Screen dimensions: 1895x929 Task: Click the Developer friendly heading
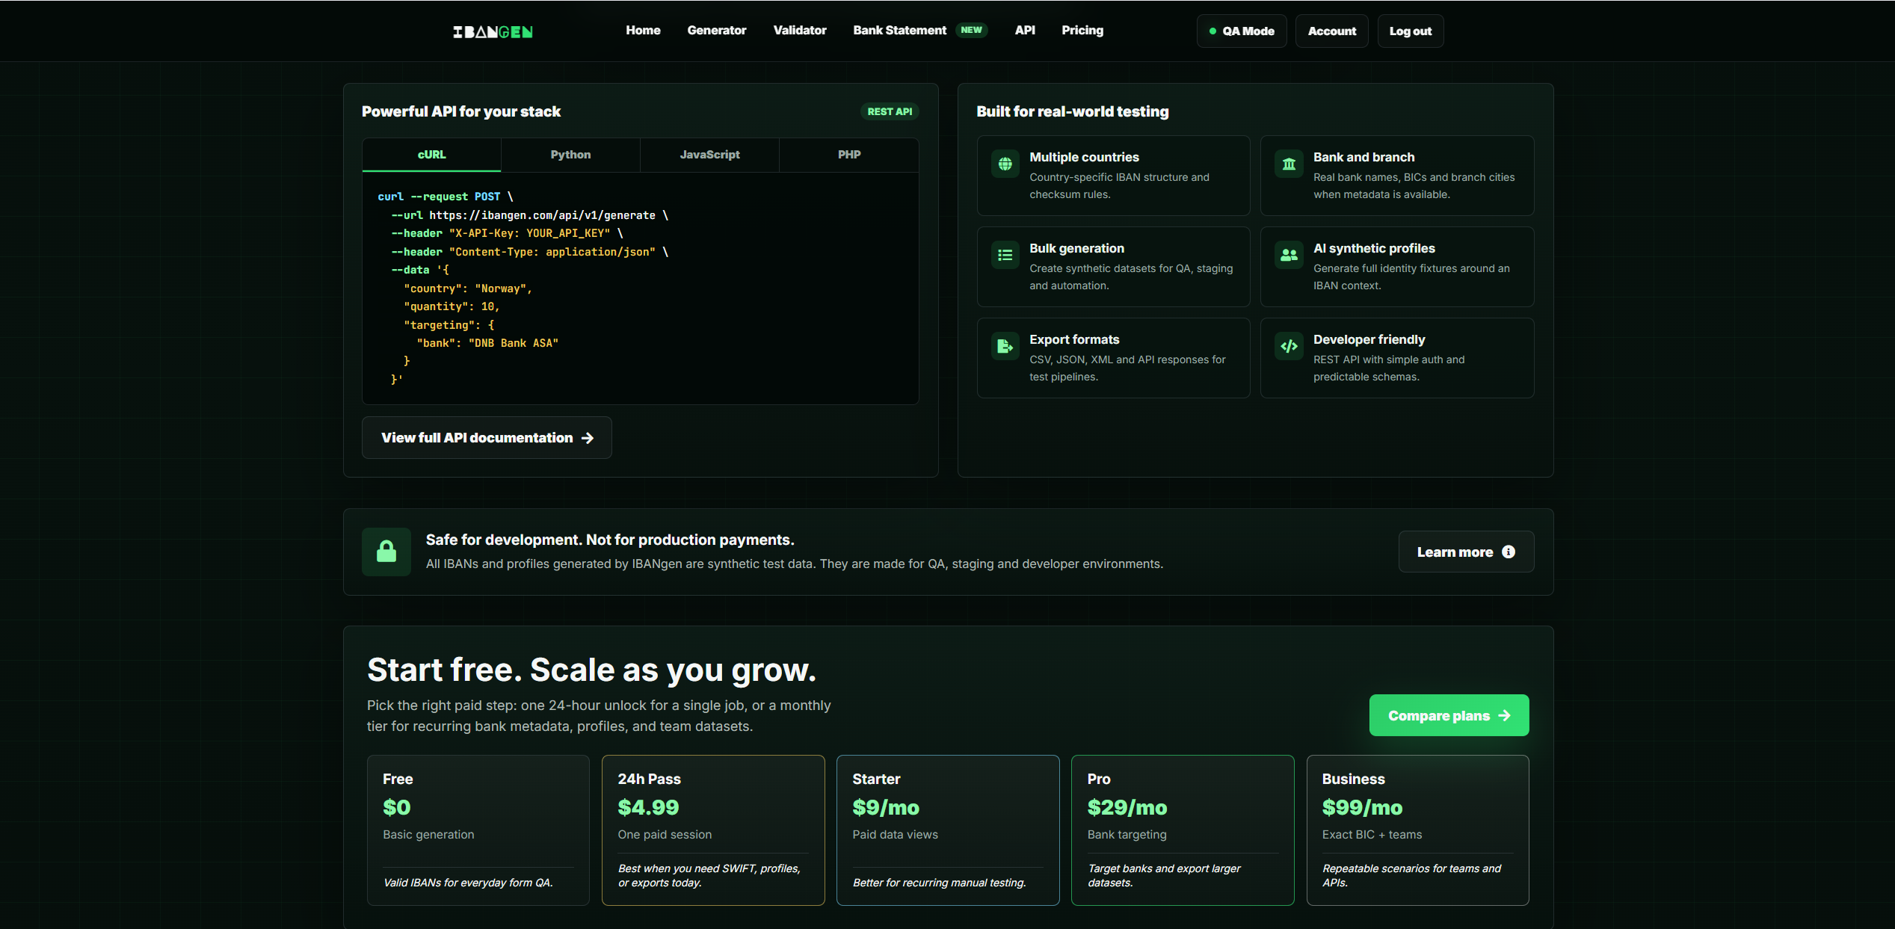click(1369, 339)
